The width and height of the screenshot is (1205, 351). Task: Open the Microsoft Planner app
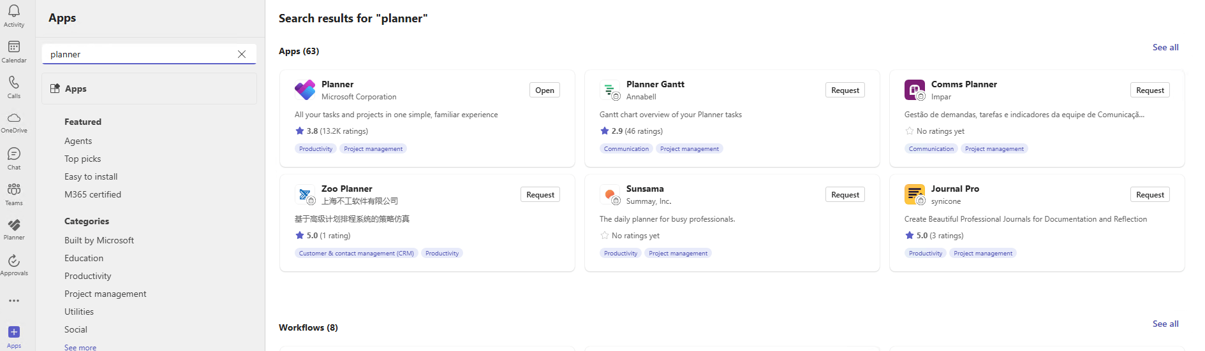pos(545,90)
